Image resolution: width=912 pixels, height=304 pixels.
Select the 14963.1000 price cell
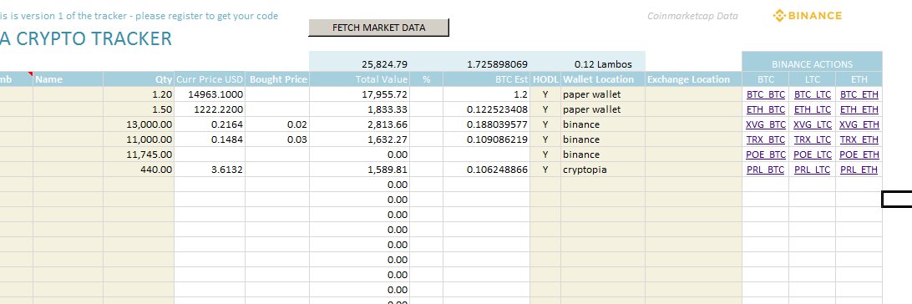pos(210,94)
